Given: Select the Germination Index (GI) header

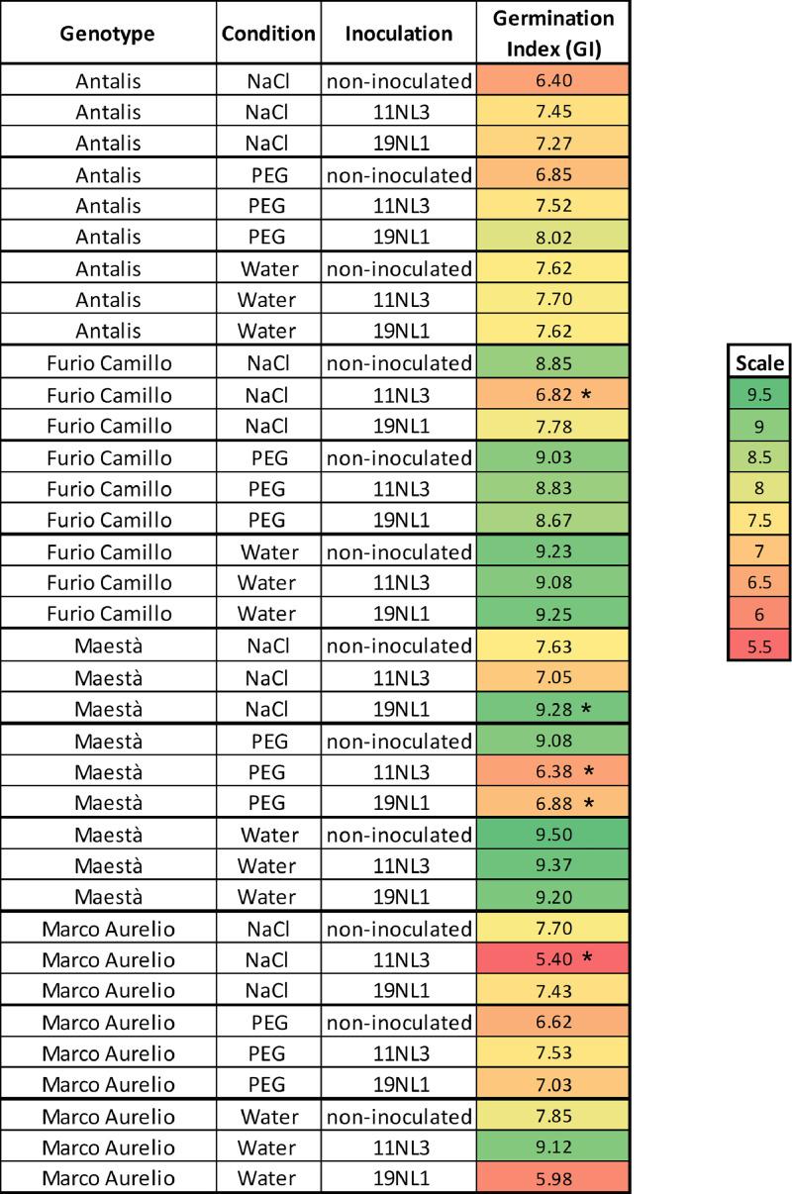Looking at the screenshot, I should 552,33.
